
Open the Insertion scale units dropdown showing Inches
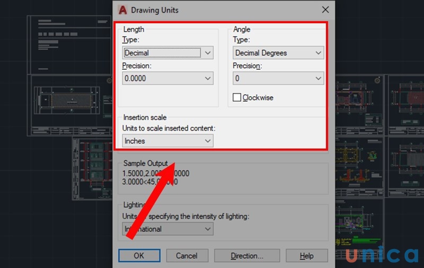[167, 141]
